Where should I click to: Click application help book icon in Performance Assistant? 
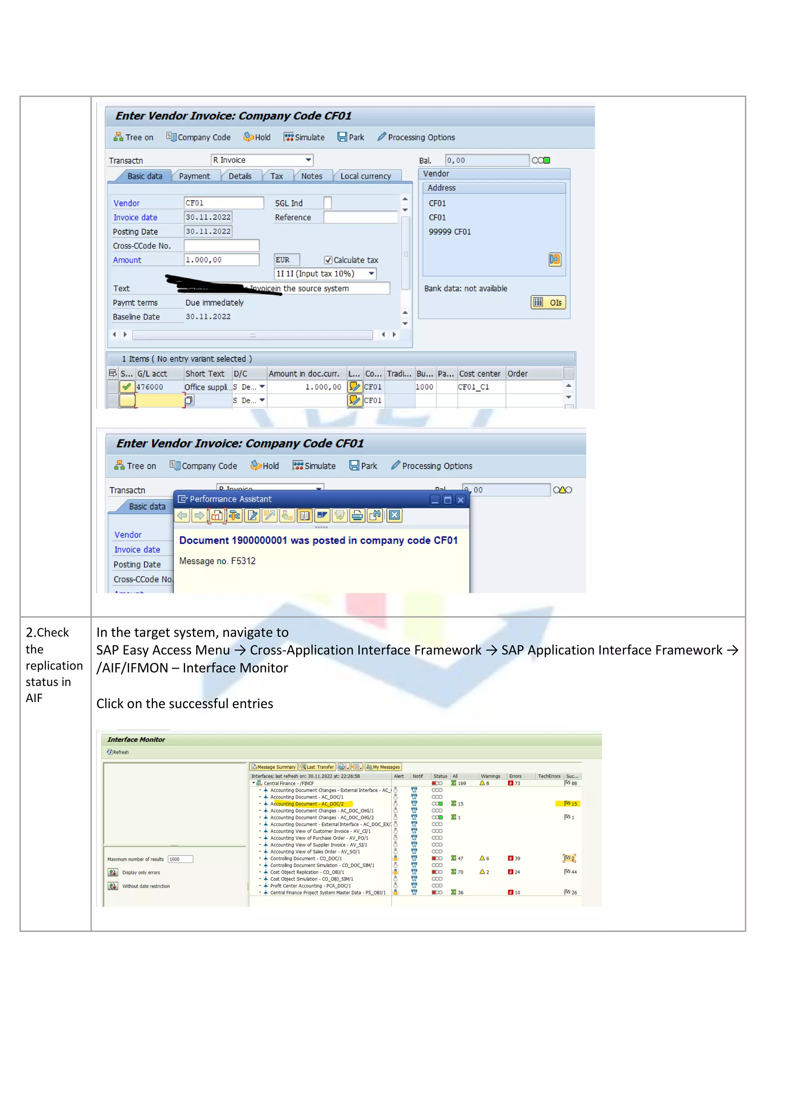pyautogui.click(x=217, y=515)
